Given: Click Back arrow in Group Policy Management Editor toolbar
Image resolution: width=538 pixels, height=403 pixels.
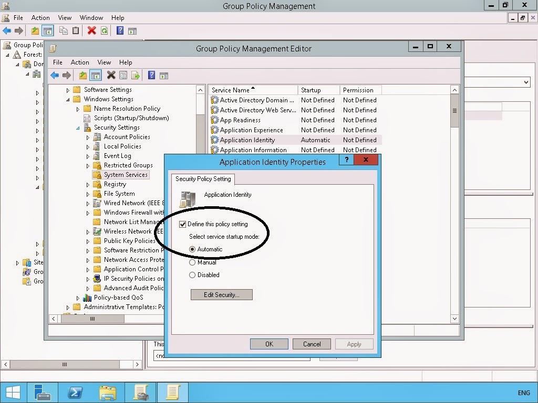Looking at the screenshot, I should point(54,76).
